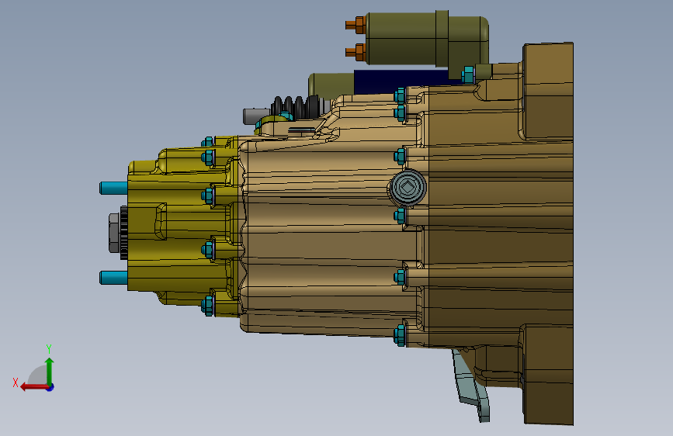Select the round square-socket drain plug

(x=408, y=188)
